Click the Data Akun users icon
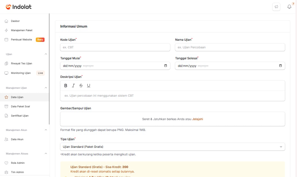 coord(6,139)
